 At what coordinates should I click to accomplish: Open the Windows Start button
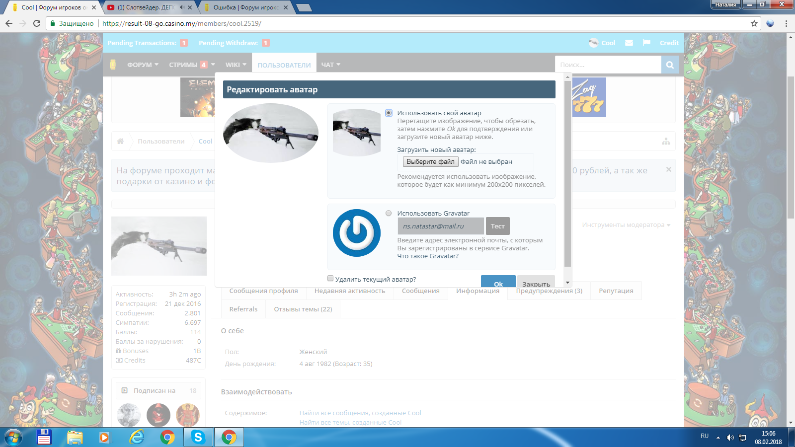coord(14,438)
